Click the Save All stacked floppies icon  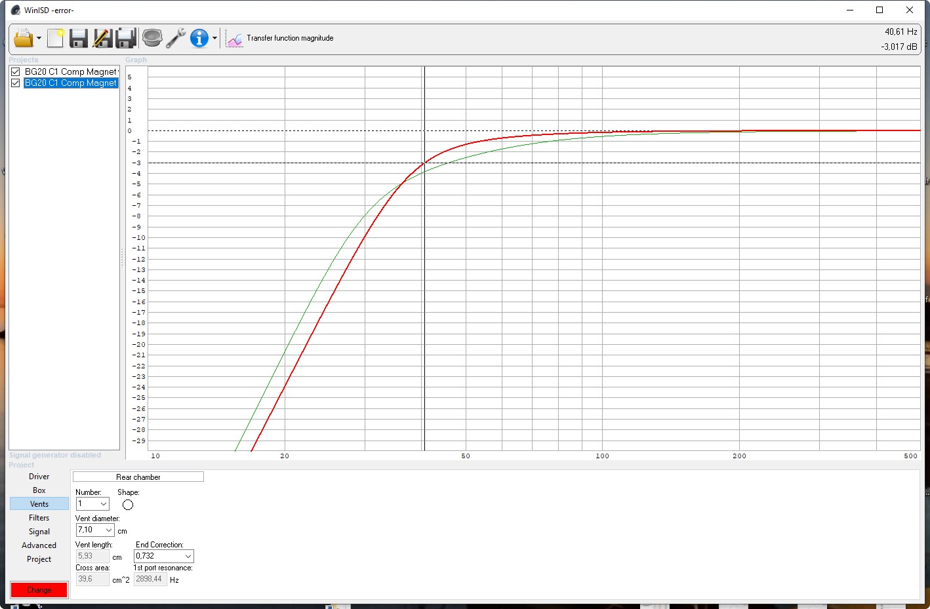click(125, 39)
